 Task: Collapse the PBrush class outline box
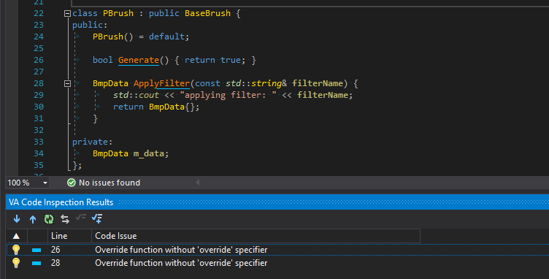tap(67, 14)
